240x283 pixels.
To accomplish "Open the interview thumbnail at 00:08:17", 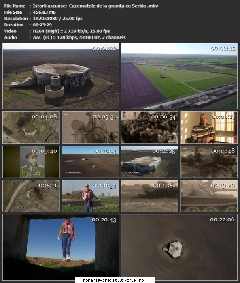I will (209, 127).
